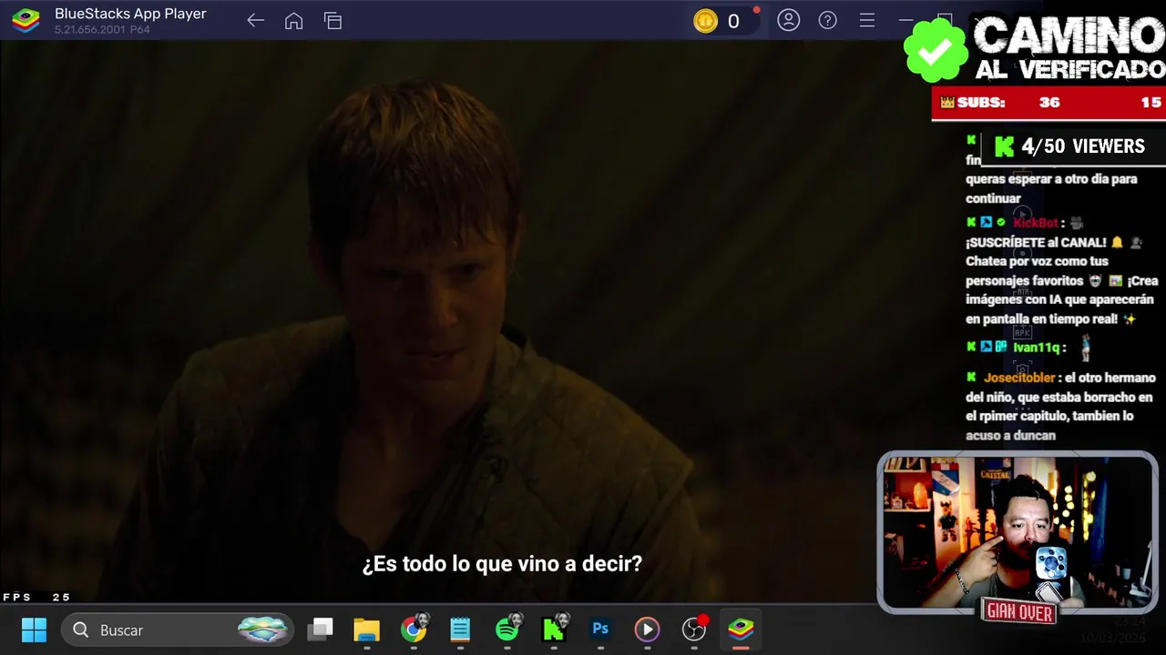
Task: Open the Notepad taskbar icon
Action: tap(460, 630)
